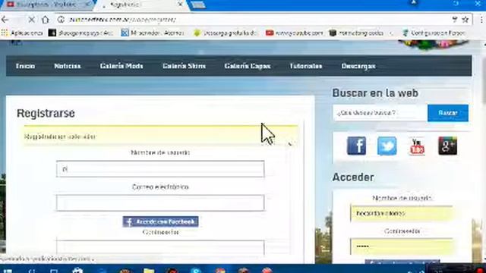Bookmark this page with the star icon
Viewport: 486px width, 273px height.
465,20
